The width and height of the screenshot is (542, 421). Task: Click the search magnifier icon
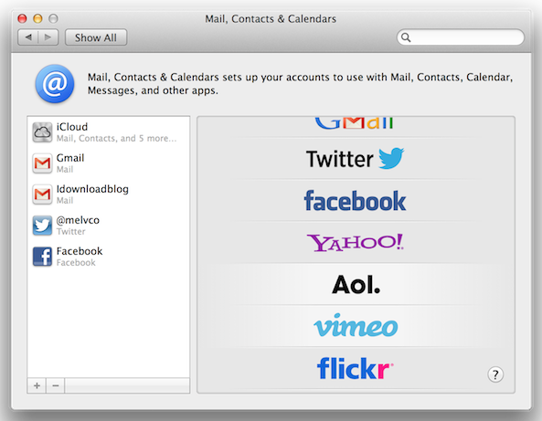click(406, 37)
